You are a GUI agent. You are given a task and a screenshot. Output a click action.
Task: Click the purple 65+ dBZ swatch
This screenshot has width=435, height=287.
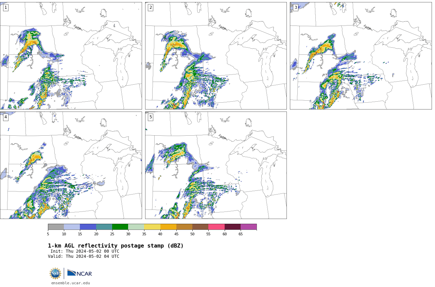[x=248, y=227]
